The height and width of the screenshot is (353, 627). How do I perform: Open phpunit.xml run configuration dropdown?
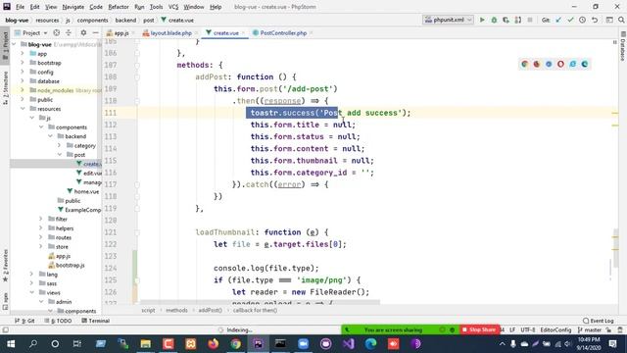coord(448,20)
